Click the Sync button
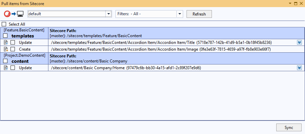Image resolution: width=305 pixels, height=134 pixels. [x=289, y=127]
